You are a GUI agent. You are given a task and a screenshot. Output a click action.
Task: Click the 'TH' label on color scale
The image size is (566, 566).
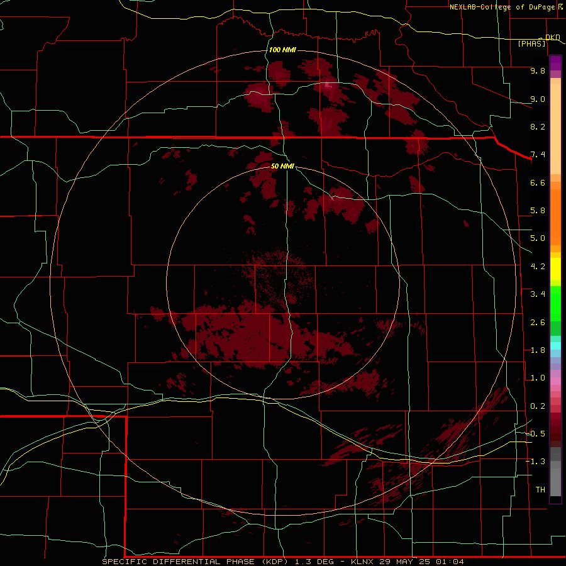540,490
